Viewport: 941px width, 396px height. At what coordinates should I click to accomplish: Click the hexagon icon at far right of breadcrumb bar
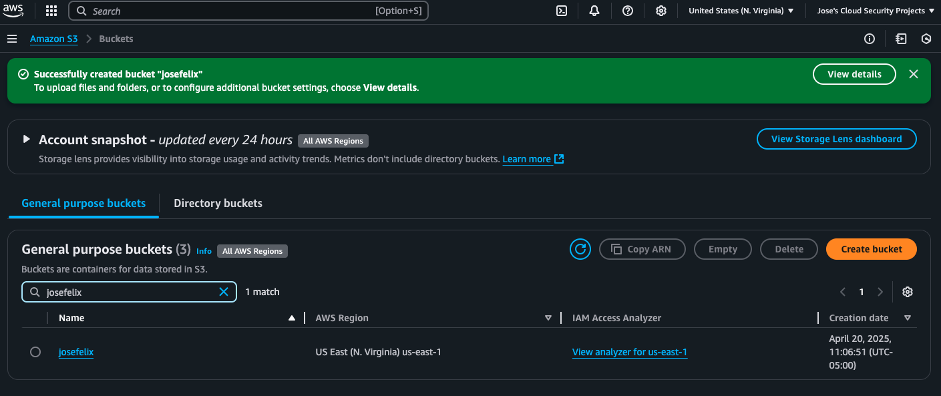(x=926, y=39)
